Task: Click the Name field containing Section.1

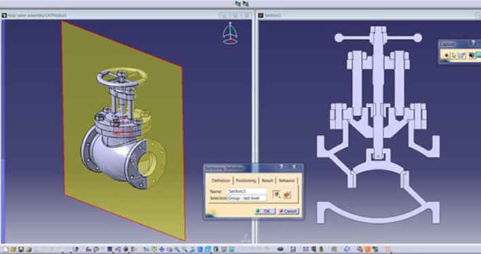Action: [x=247, y=191]
